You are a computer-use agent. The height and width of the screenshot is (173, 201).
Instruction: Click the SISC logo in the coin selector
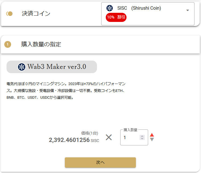pos(110,8)
